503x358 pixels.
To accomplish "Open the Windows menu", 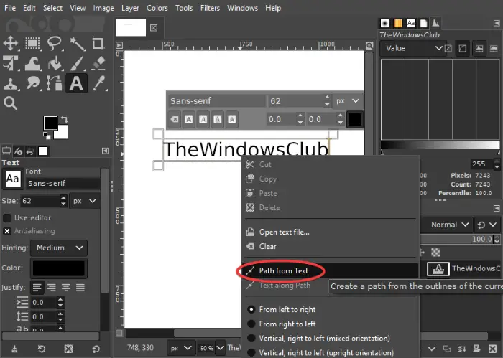I will tap(242, 8).
